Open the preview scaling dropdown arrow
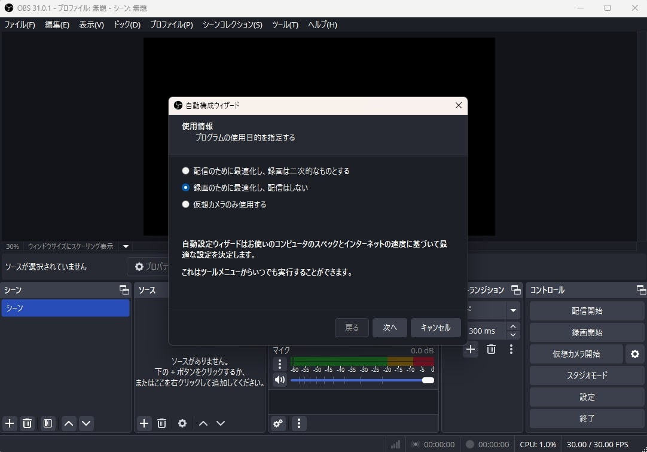Viewport: 647px width, 452px height. (126, 246)
